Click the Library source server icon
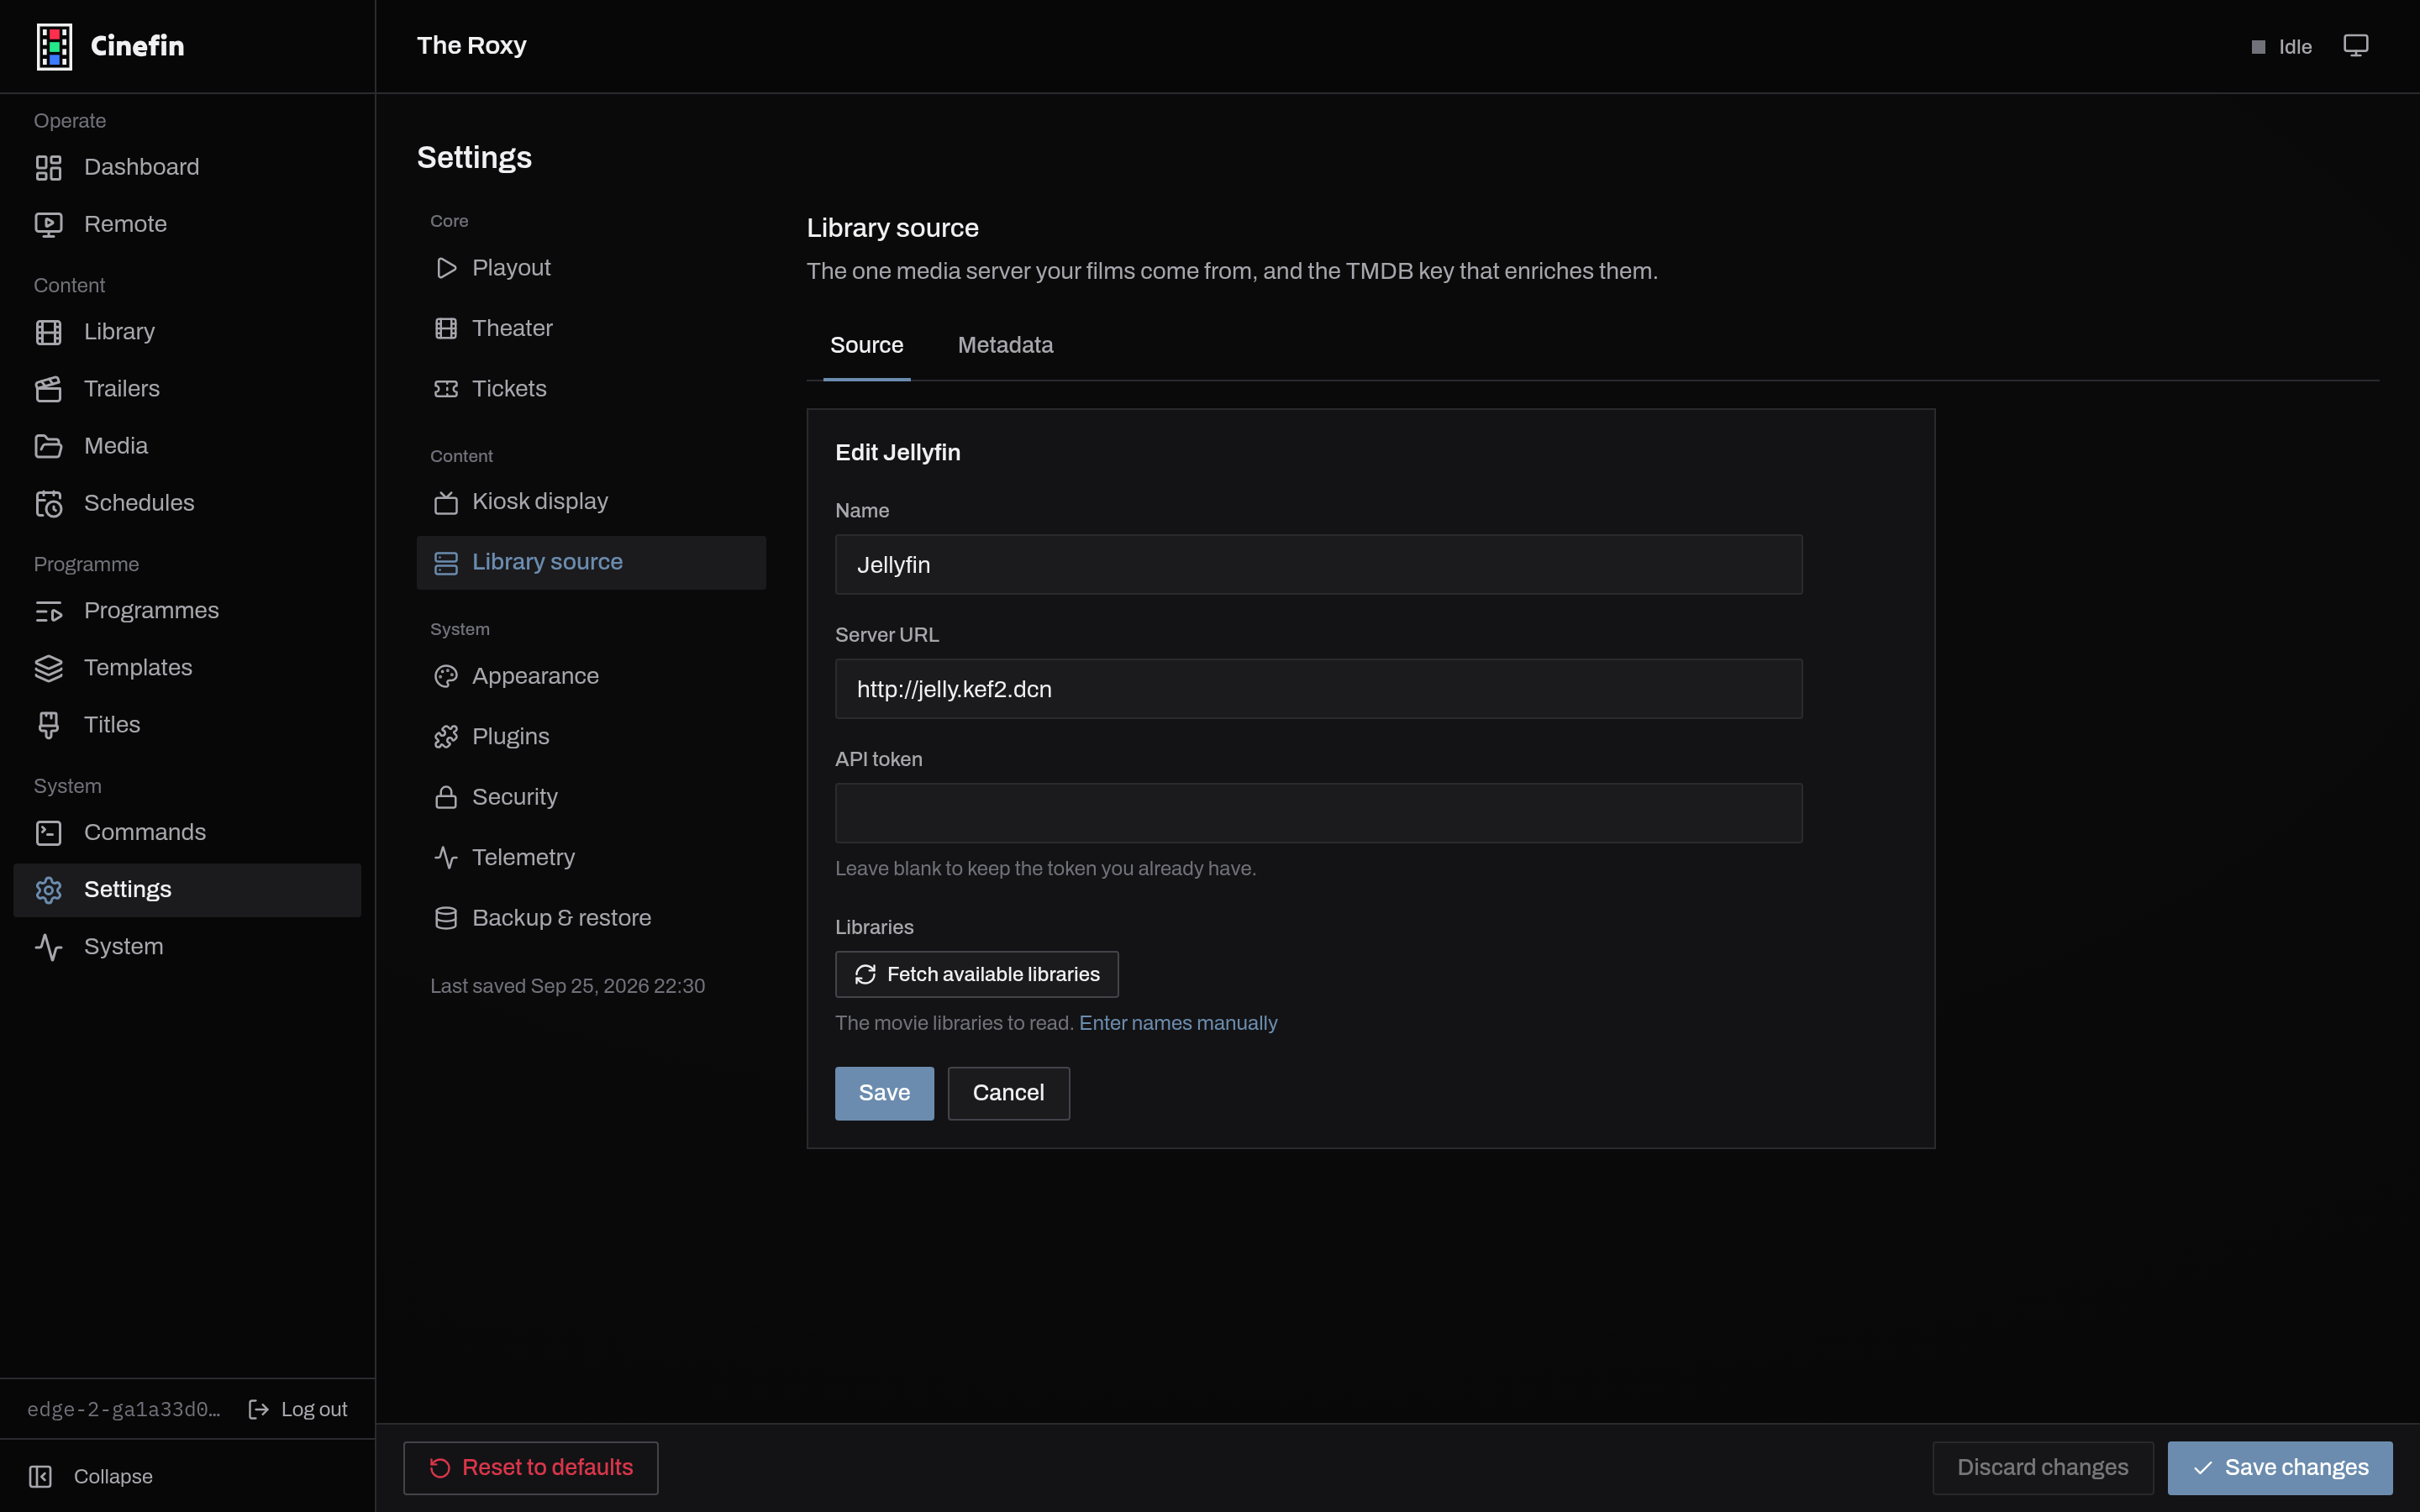2420x1512 pixels. tap(446, 563)
